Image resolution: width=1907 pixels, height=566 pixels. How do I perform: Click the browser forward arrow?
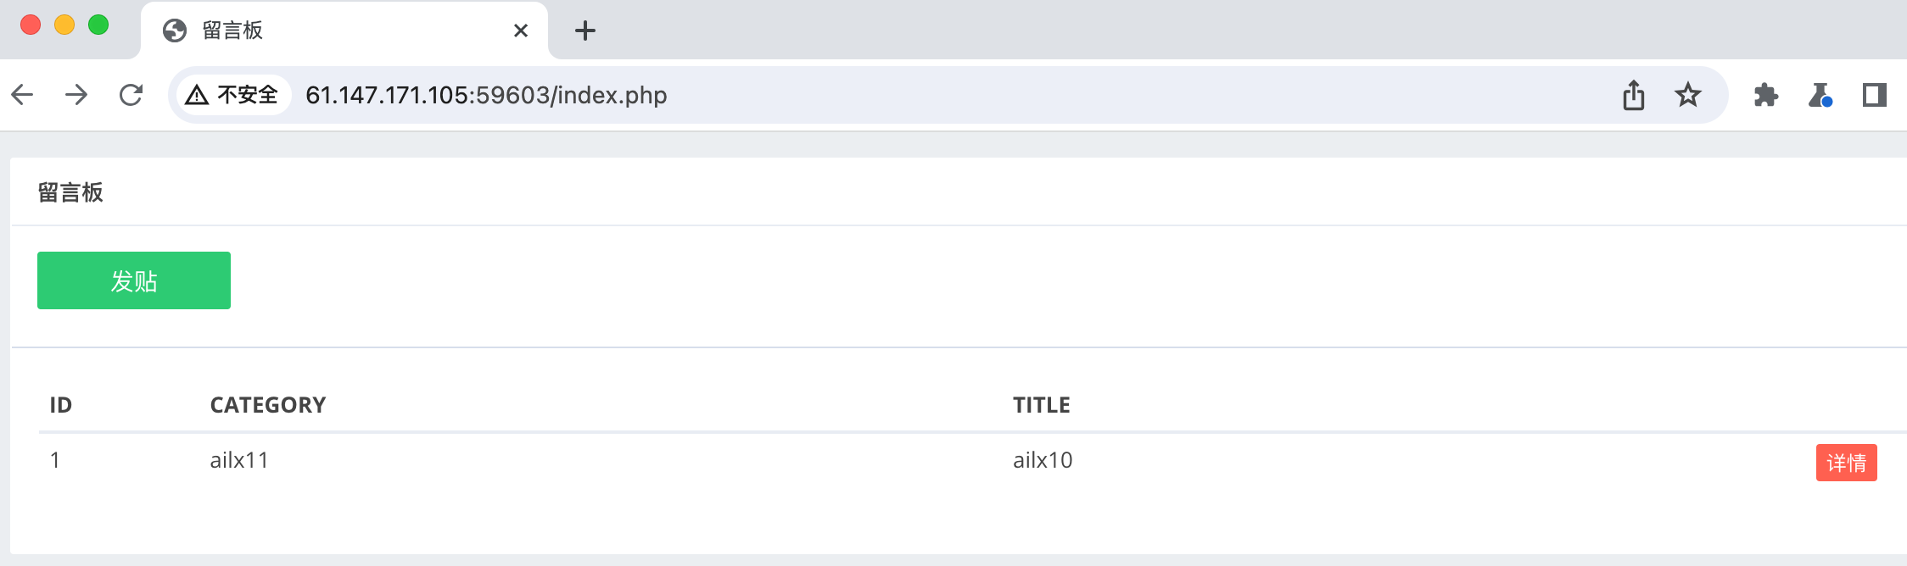(x=76, y=95)
